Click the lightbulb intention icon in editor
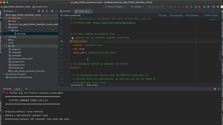Screen dimensions: 223x125 pos(72,38)
